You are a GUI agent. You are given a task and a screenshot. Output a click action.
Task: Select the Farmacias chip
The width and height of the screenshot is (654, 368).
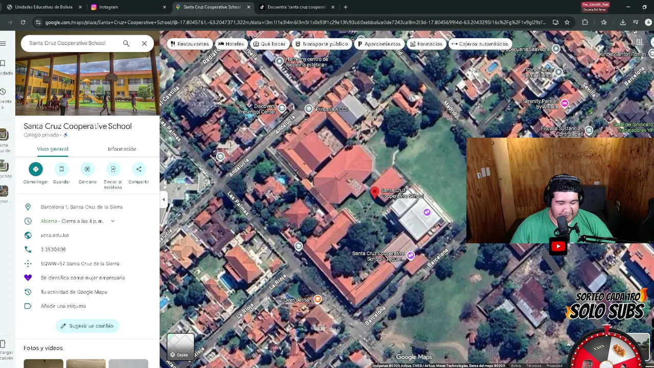pos(426,44)
